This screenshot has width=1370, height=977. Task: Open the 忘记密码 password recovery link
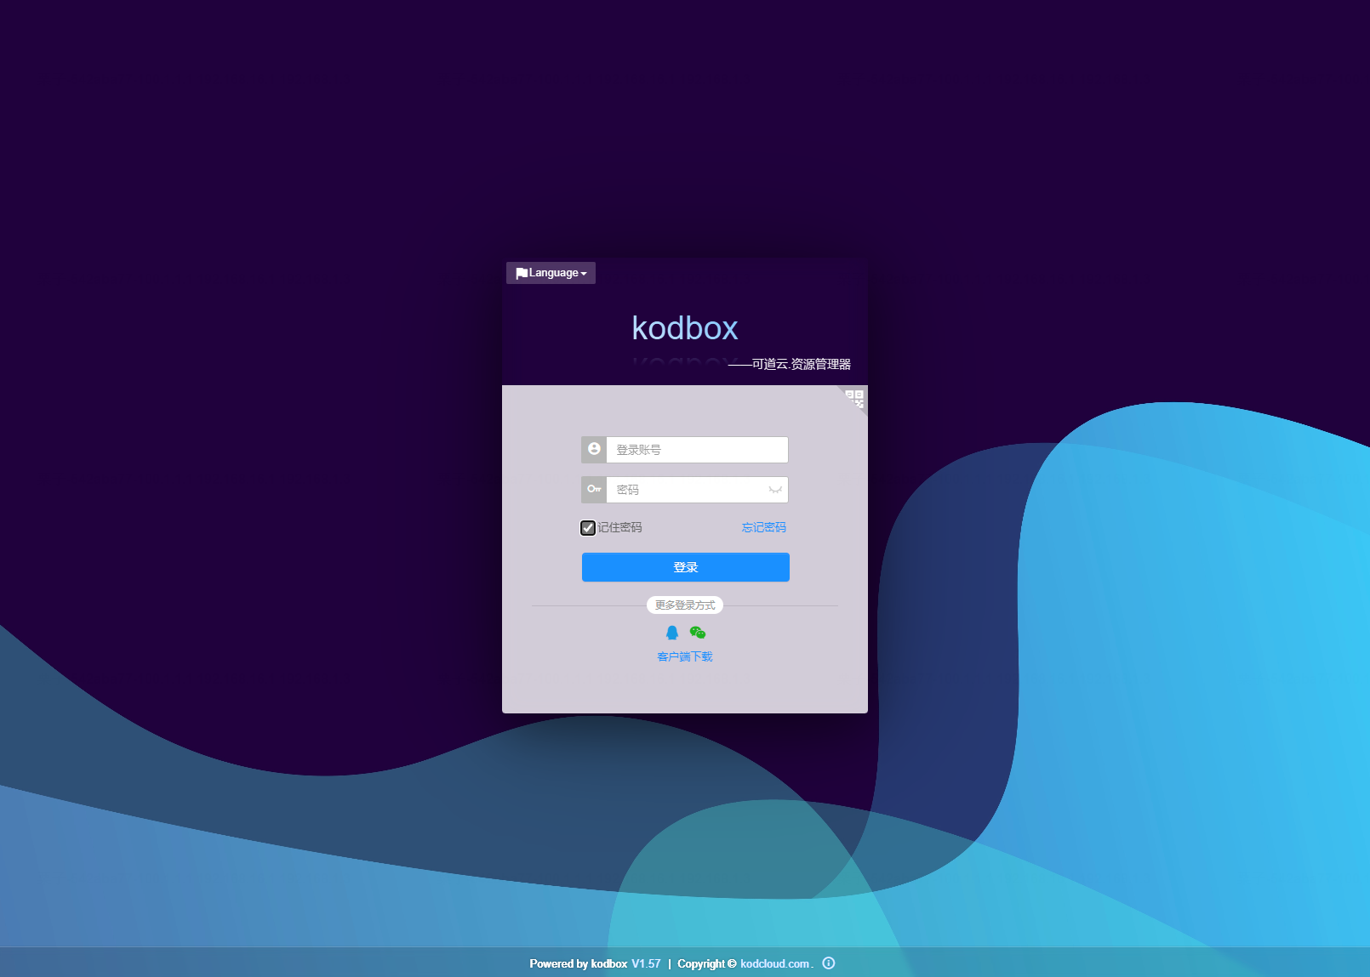[x=762, y=527]
